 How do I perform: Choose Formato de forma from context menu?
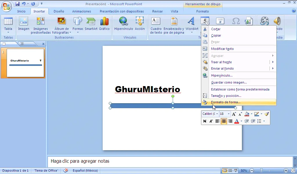click(239, 102)
